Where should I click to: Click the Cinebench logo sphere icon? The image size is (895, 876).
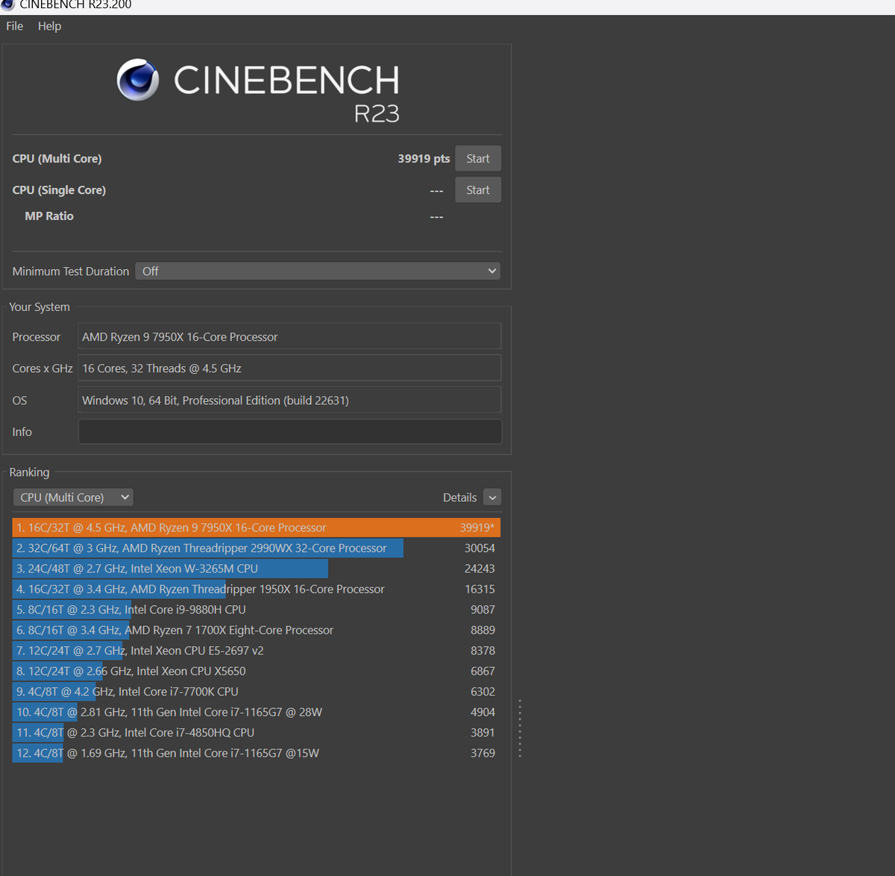[138, 80]
